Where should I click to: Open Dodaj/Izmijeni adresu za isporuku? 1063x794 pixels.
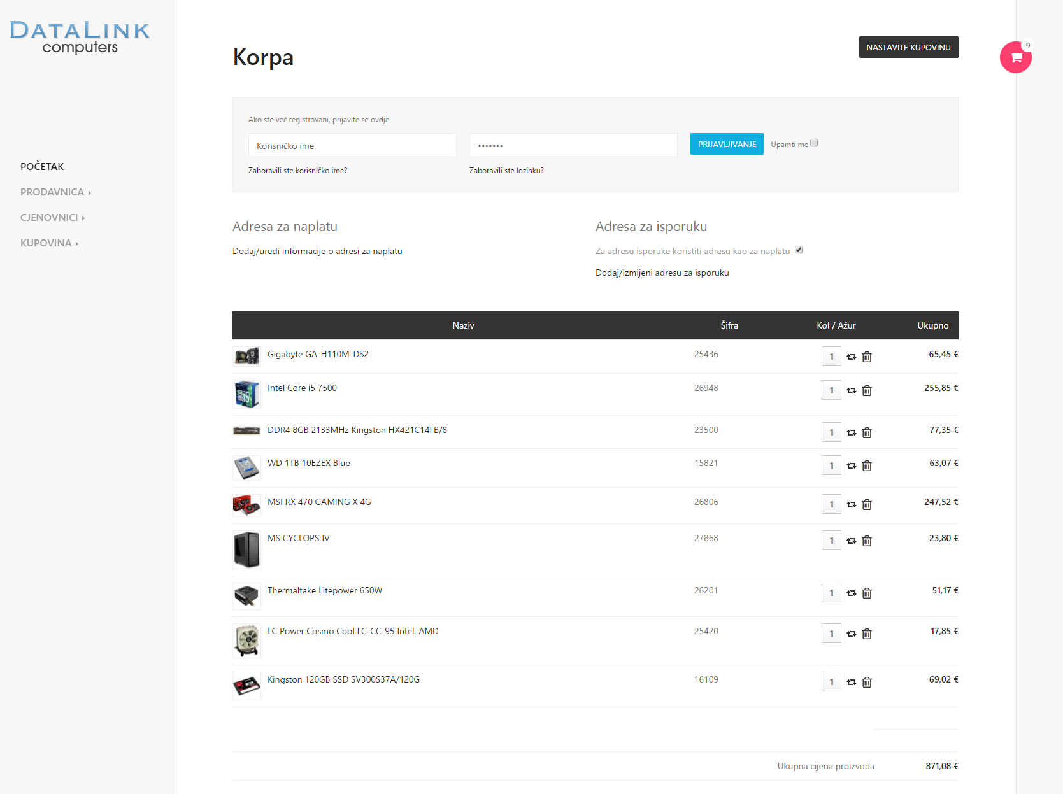pos(662,273)
